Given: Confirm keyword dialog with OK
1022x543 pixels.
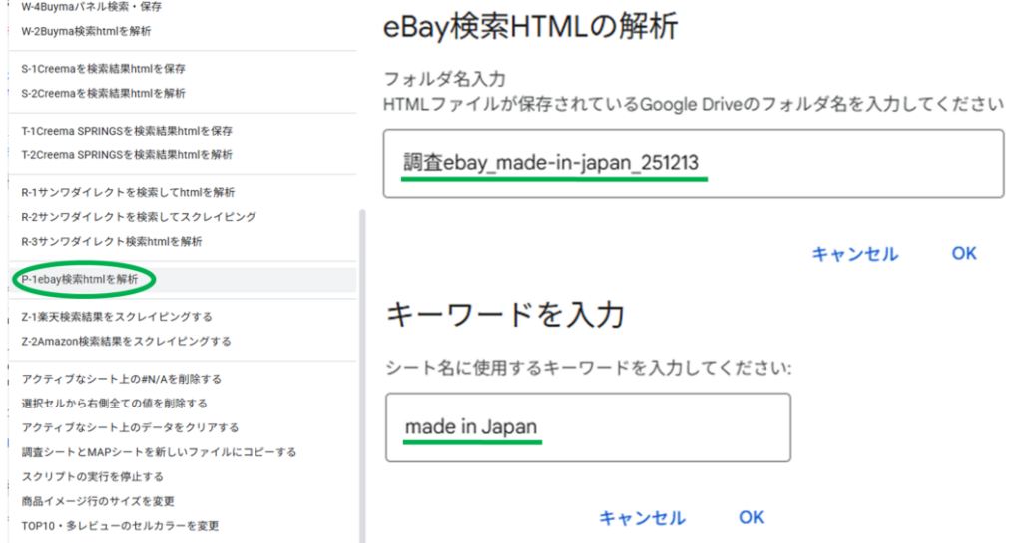Looking at the screenshot, I should (x=751, y=517).
